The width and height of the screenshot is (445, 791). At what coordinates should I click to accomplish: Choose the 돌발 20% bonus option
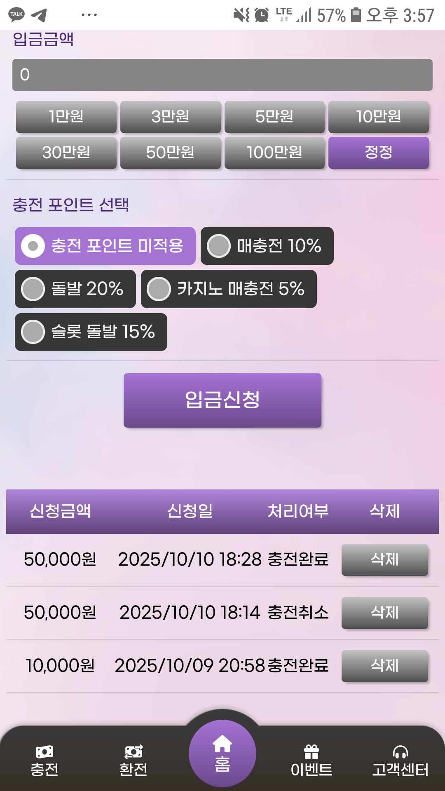pos(33,289)
